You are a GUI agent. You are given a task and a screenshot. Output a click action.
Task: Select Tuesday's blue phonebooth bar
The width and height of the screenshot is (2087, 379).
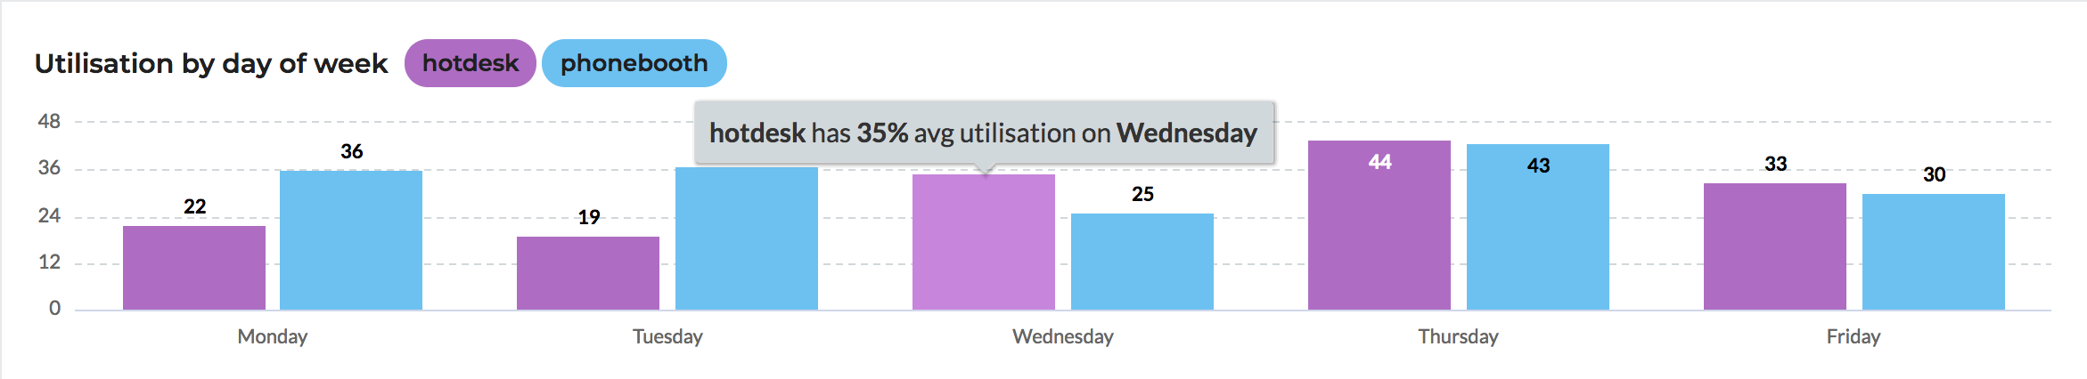(747, 238)
